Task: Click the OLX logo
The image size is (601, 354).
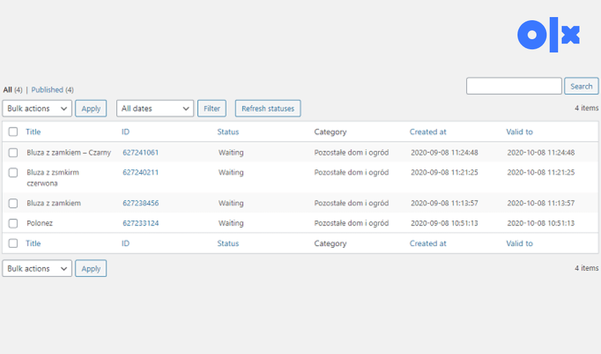Action: 548,35
